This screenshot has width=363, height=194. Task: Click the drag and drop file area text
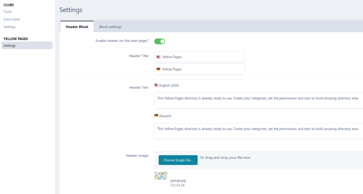click(x=225, y=158)
